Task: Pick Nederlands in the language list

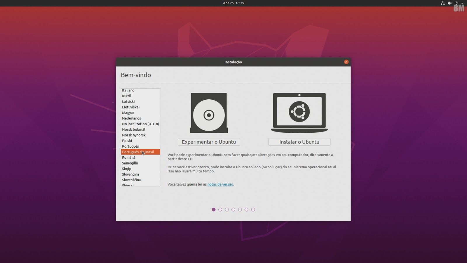Action: [x=131, y=118]
